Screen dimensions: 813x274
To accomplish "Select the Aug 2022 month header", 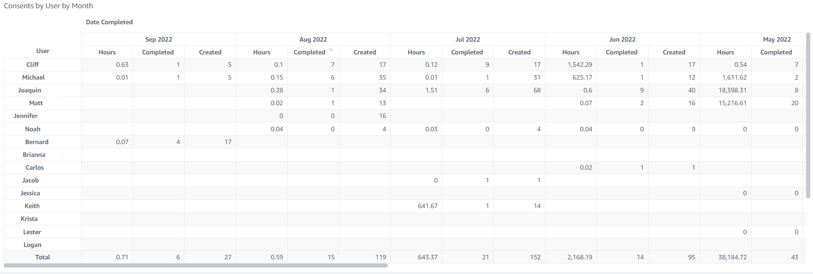I will [x=313, y=39].
